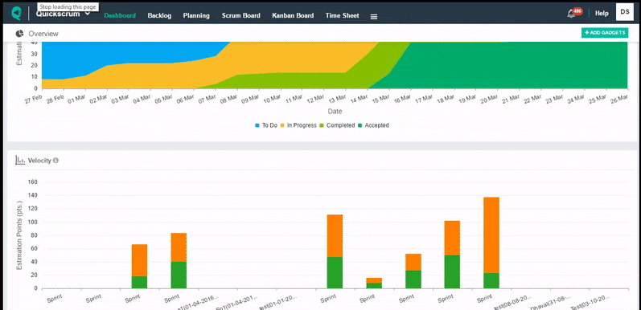Open the hamburger more-menu icon
Screen dimensions: 641x310
374,17
